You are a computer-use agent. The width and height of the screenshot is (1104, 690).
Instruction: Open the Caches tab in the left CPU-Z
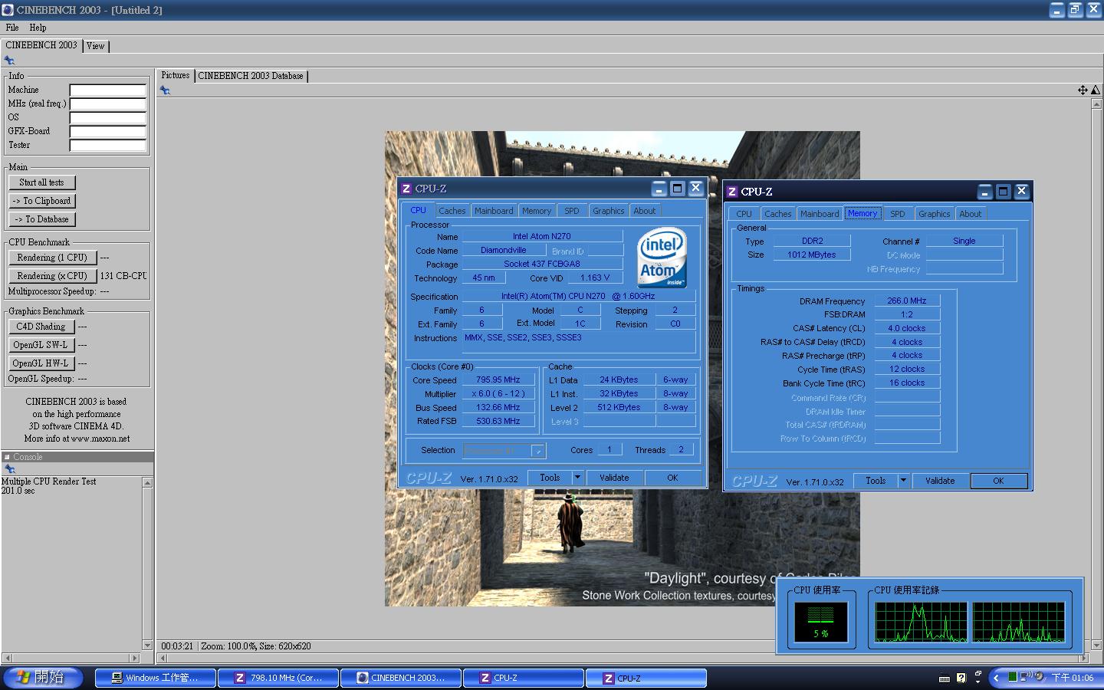point(452,211)
